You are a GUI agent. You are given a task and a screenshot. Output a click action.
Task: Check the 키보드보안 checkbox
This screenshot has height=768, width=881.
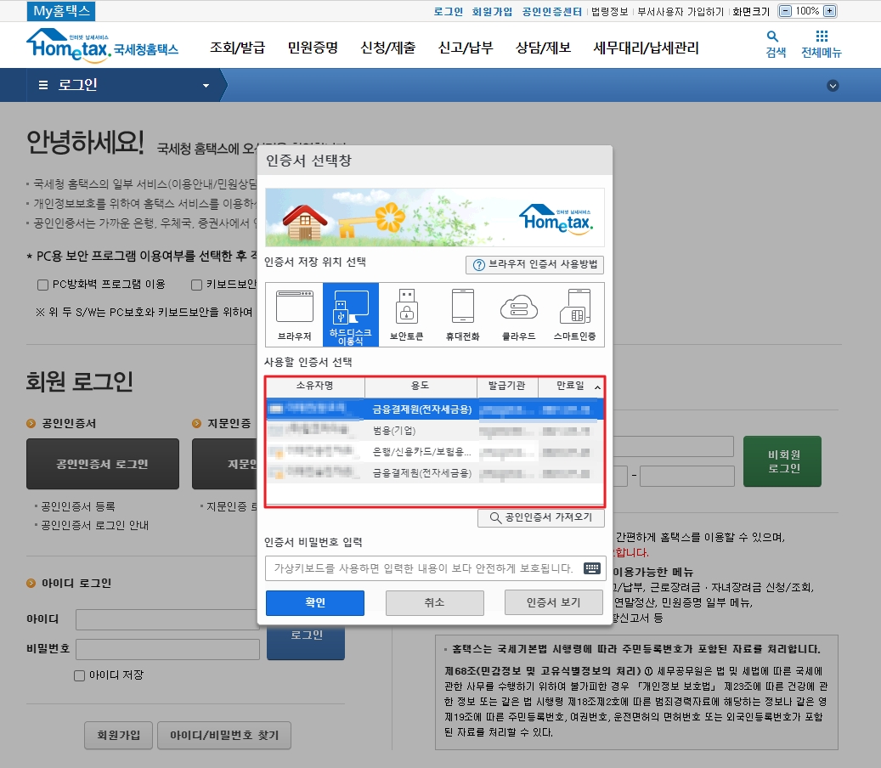(x=196, y=285)
